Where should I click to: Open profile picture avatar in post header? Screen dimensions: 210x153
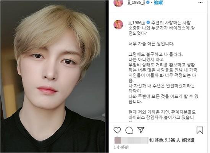click(118, 3)
